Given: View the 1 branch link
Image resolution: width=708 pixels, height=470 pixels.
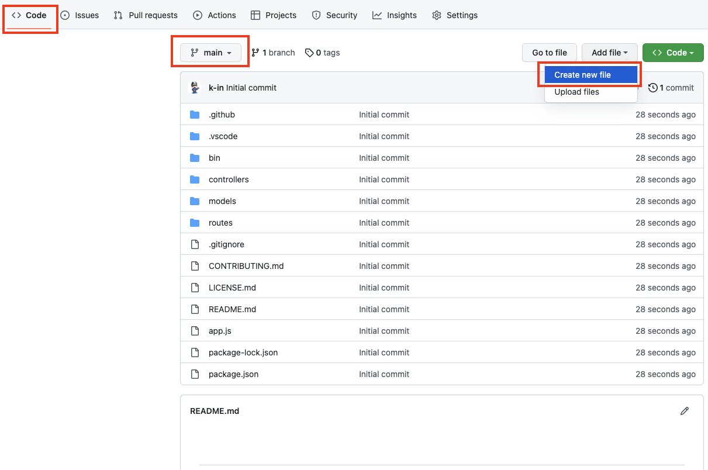Looking at the screenshot, I should point(273,53).
